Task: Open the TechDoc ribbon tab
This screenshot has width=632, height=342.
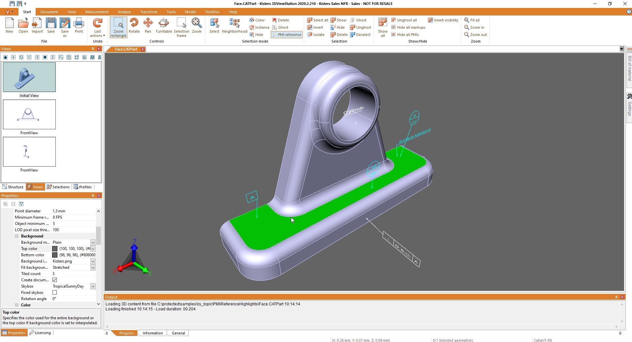Action: [x=212, y=12]
